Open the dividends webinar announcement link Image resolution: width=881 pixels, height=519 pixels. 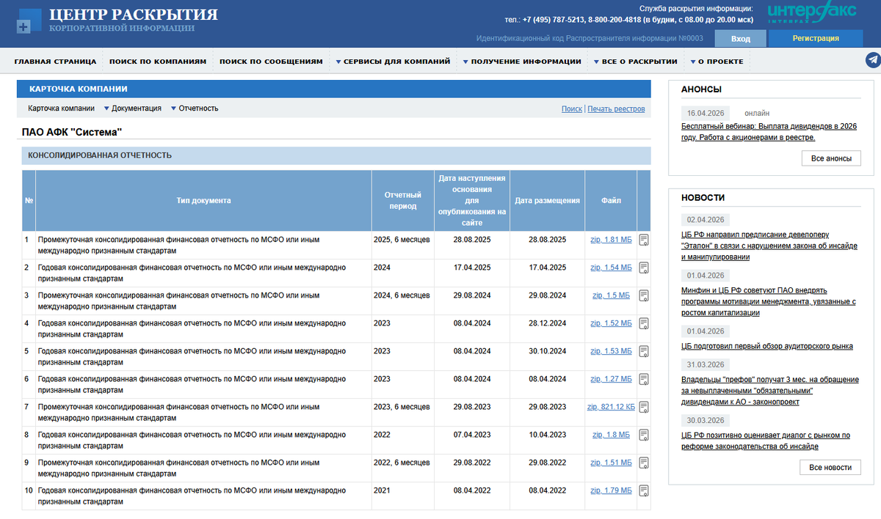click(x=764, y=133)
